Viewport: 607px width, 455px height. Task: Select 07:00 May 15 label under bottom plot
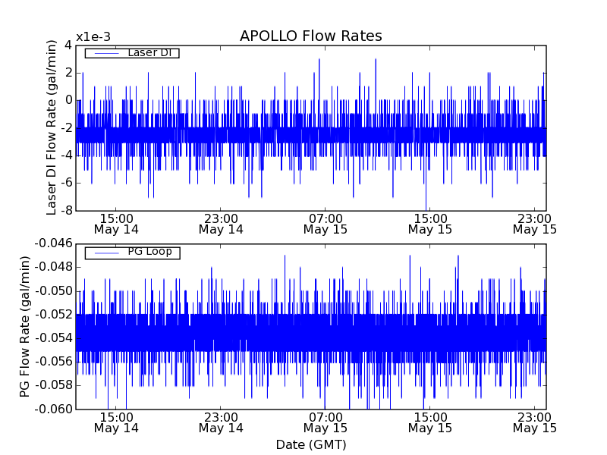[x=326, y=422]
